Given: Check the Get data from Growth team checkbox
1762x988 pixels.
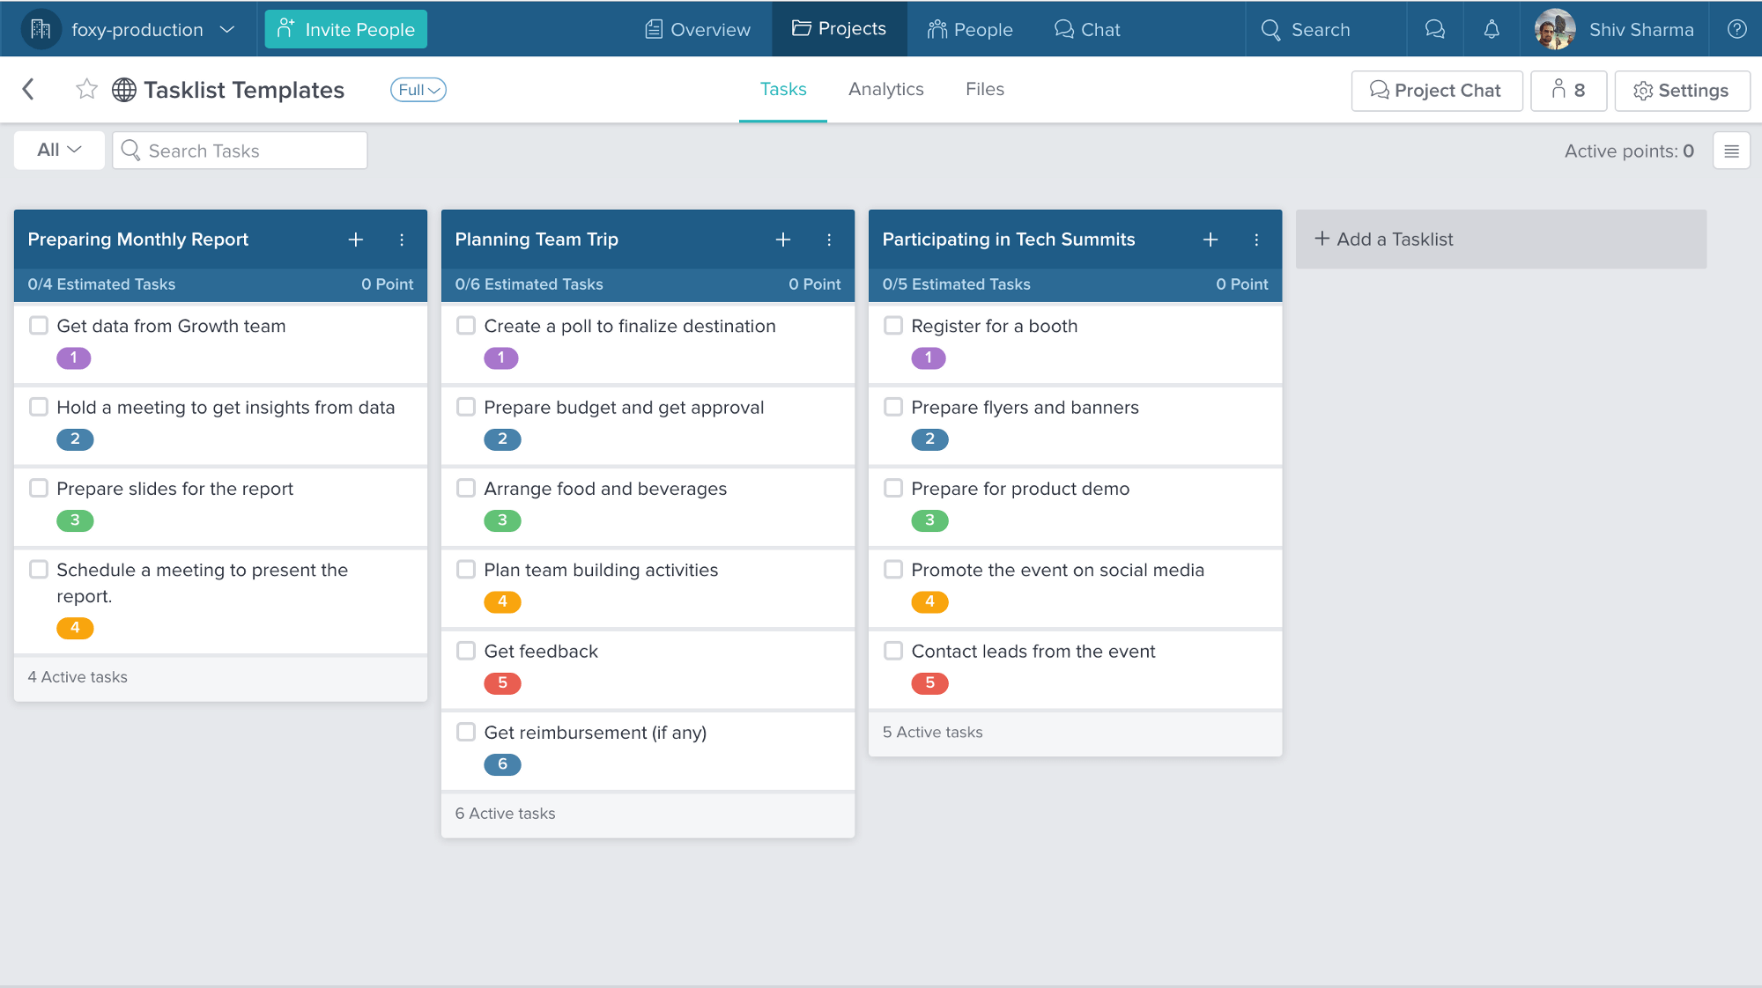Looking at the screenshot, I should click(x=39, y=325).
